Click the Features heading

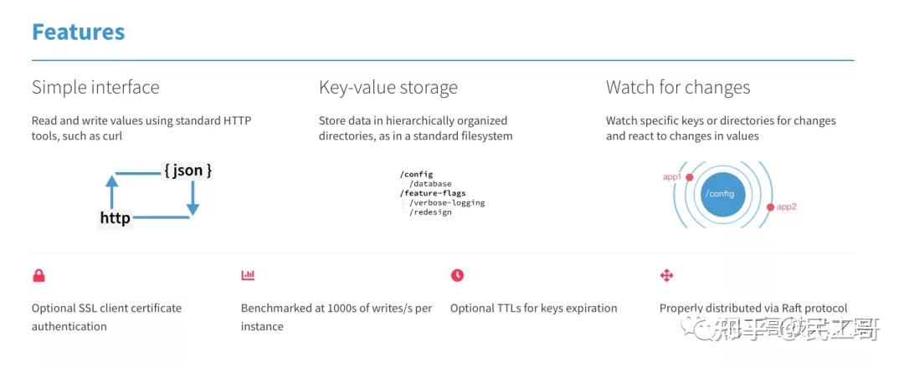point(78,33)
